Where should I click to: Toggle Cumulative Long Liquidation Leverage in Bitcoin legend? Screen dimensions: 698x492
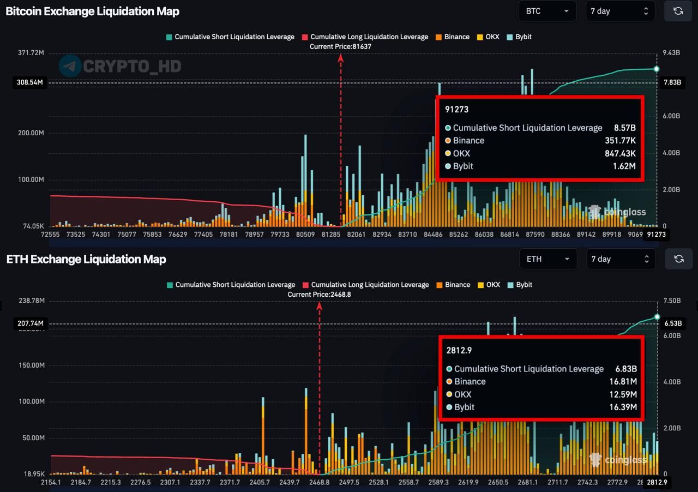(x=365, y=37)
